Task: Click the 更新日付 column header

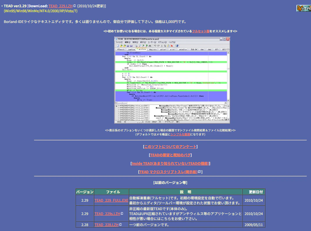Action: click(254, 192)
